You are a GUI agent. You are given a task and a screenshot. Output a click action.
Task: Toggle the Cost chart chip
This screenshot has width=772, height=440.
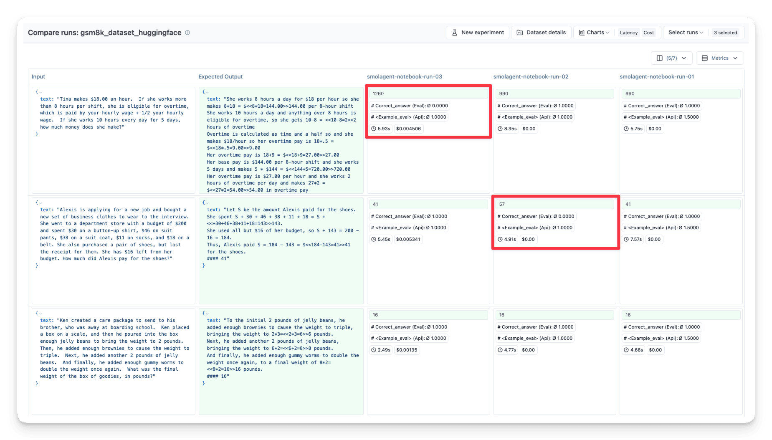click(x=648, y=33)
